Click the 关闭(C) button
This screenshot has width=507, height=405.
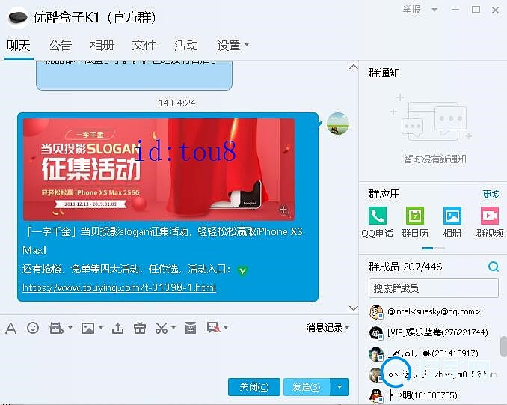(254, 387)
